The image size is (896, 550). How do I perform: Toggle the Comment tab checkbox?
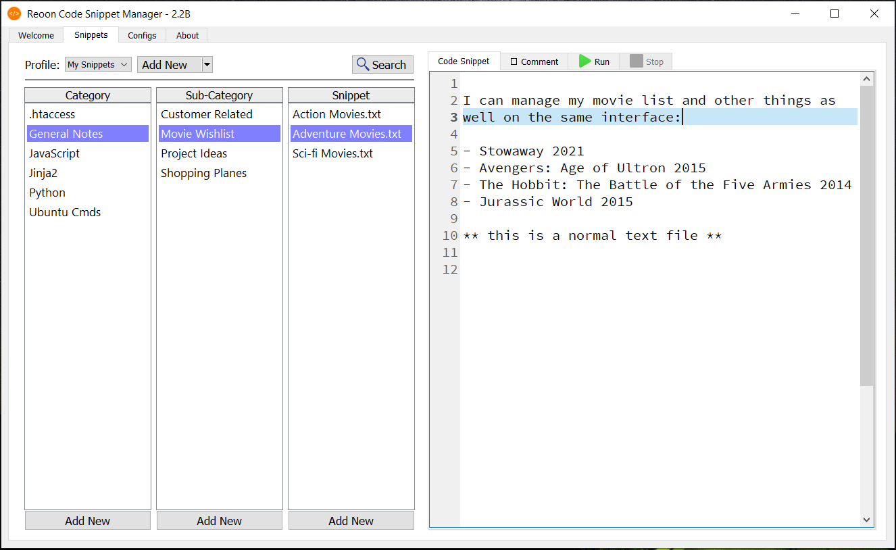(x=514, y=61)
